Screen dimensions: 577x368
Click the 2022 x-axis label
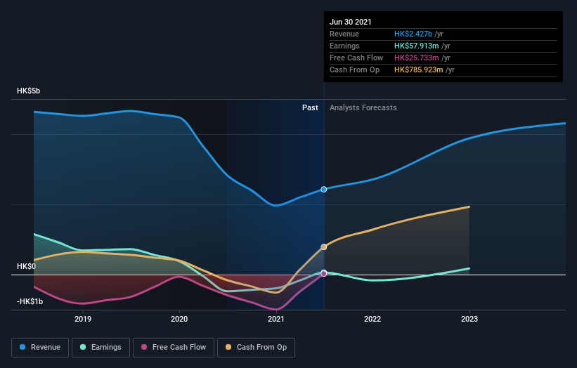372,319
